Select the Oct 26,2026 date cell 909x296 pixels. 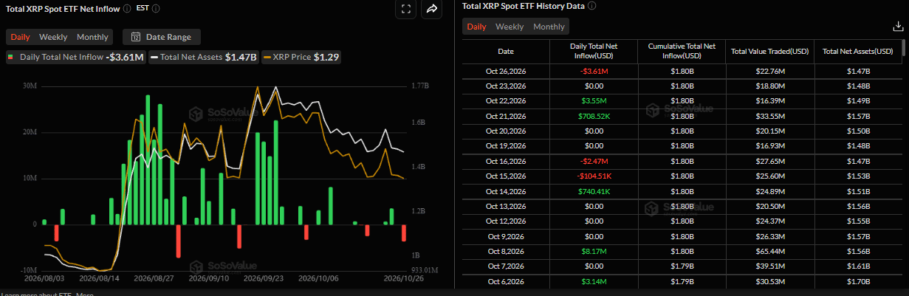point(506,71)
